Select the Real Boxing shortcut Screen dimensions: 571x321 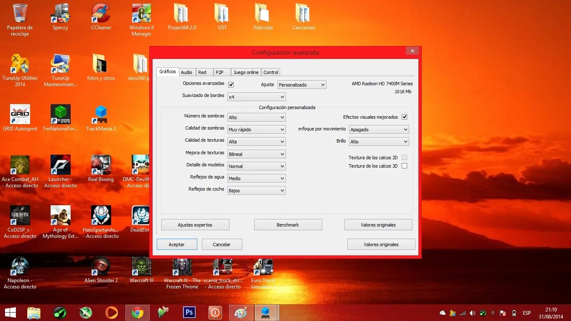pyautogui.click(x=101, y=168)
